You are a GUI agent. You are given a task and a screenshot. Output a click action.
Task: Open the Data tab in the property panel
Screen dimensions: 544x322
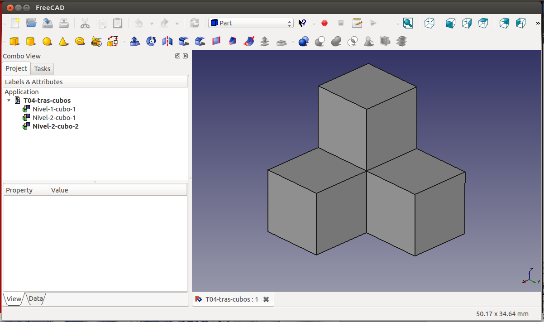(x=36, y=299)
